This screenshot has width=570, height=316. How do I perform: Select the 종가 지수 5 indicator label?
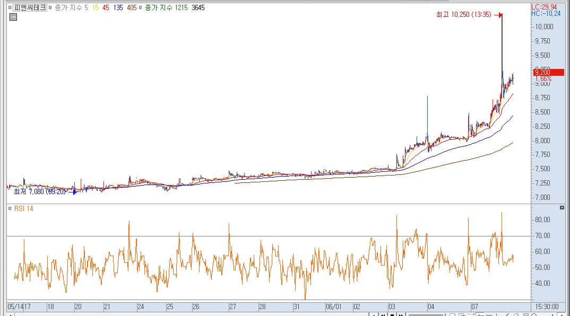(71, 7)
